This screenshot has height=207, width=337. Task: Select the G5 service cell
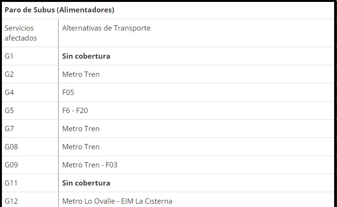point(10,111)
